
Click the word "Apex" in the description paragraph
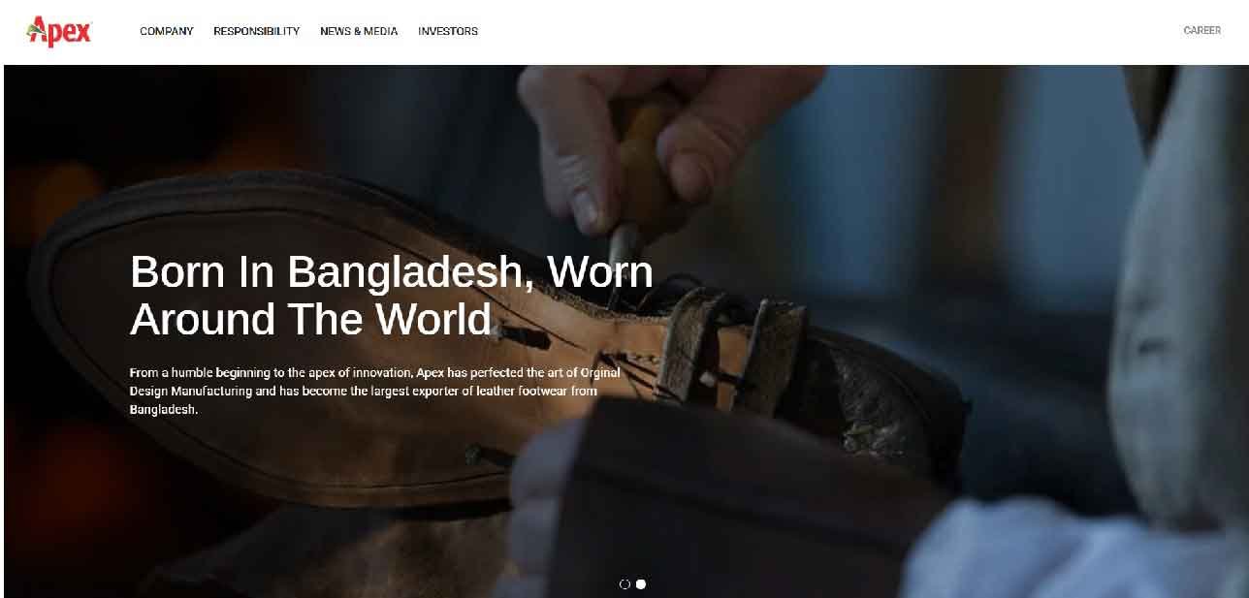pos(430,372)
